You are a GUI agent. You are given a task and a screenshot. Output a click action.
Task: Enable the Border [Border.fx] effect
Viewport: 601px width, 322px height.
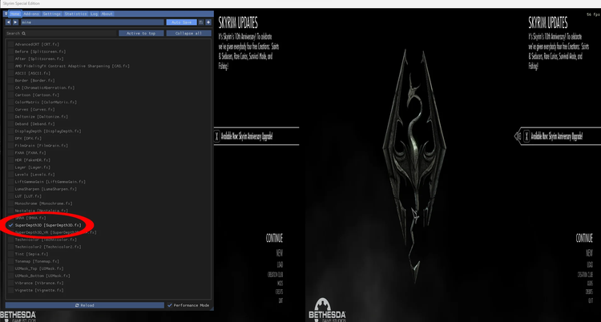(10, 80)
